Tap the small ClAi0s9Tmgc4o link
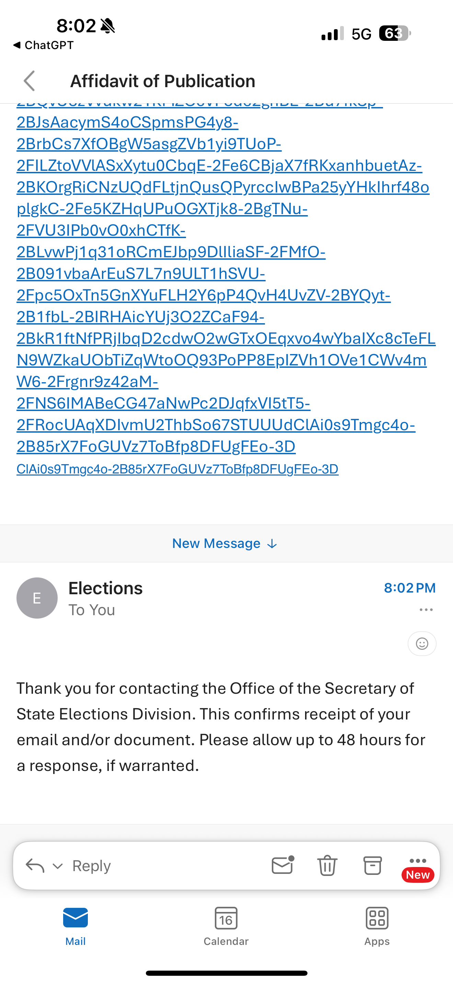The height and width of the screenshot is (984, 453). 177,469
